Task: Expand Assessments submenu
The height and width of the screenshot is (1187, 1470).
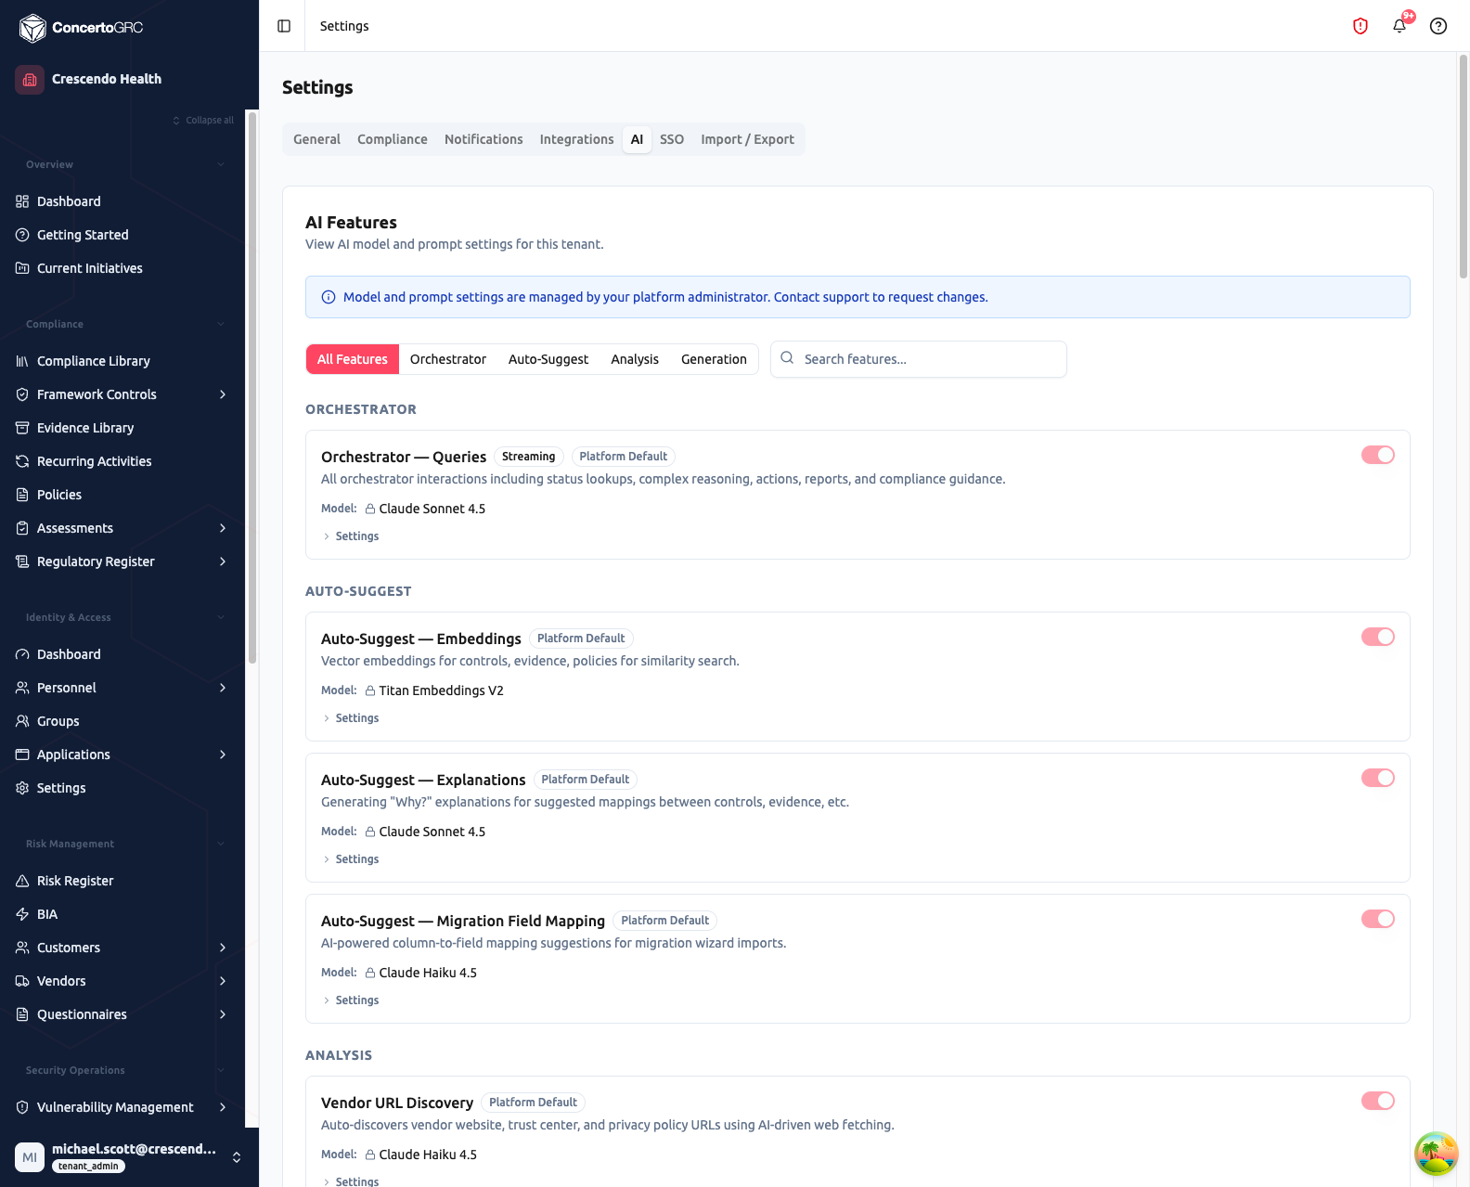Action: coord(223,528)
